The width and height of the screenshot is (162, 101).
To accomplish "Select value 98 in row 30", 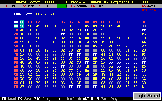I will [119, 38].
